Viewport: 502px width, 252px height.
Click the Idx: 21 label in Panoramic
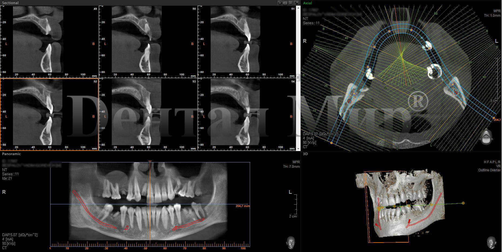(x=7, y=178)
